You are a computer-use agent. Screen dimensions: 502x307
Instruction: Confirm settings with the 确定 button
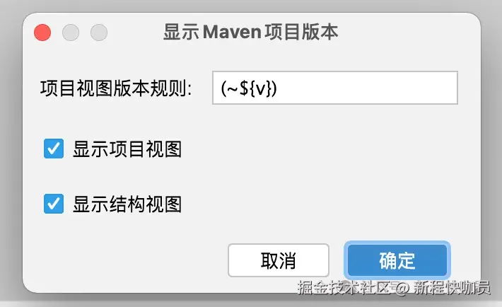(x=397, y=260)
